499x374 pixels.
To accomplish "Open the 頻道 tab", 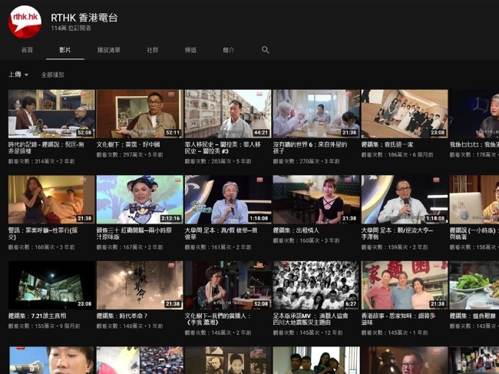I will coord(190,50).
